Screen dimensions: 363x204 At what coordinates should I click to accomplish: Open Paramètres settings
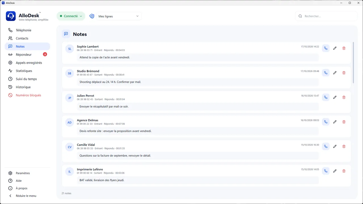coord(28,173)
